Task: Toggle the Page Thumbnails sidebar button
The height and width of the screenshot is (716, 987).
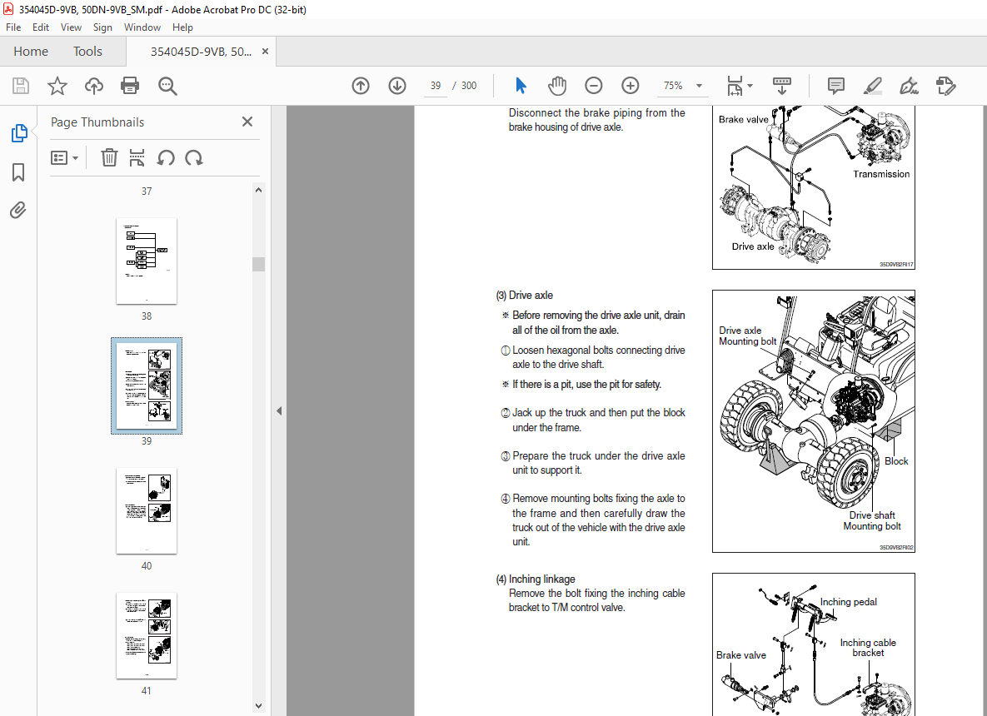Action: tap(18, 133)
